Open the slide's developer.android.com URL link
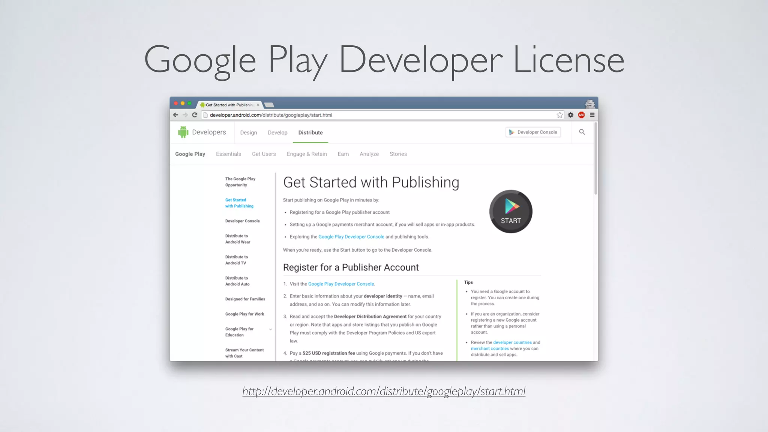The height and width of the screenshot is (432, 768). click(x=384, y=391)
